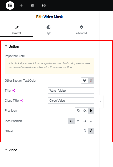Set Icon Position to down arrow
This screenshot has width=113, height=167.
pos(91,121)
